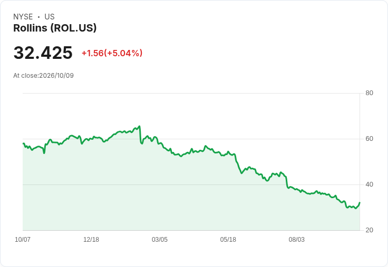Click the 12/18 date axis label
Screen dimensions: 388x267
[x=91, y=240]
